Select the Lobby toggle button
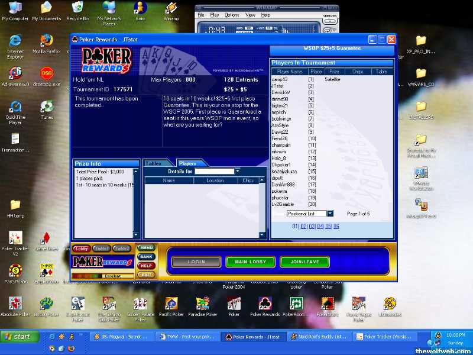Viewport: 473px width, 355px height. coord(82,248)
